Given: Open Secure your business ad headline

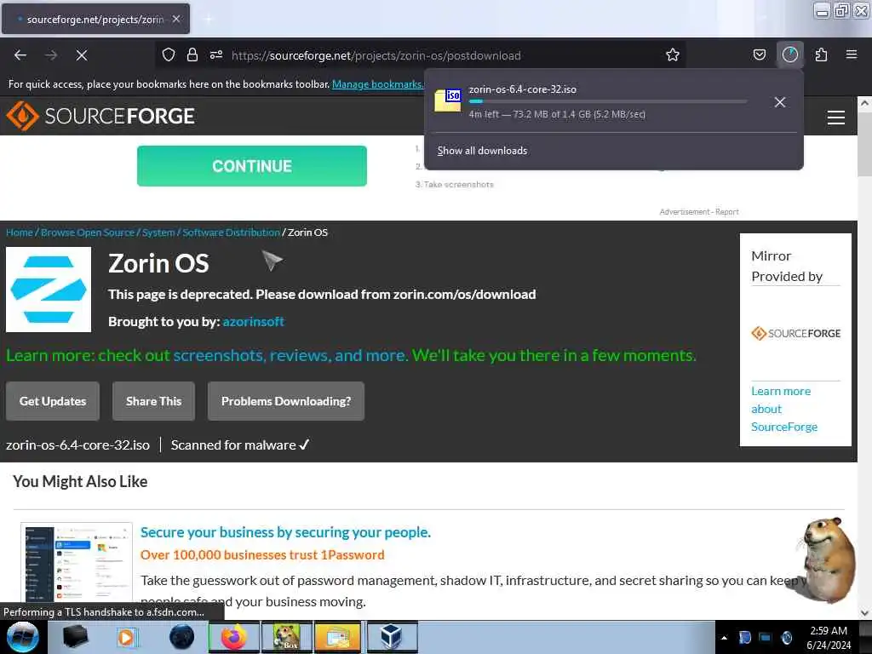Looking at the screenshot, I should tap(285, 532).
